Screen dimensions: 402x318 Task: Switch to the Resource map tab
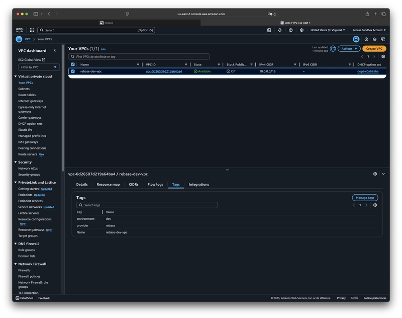[108, 184]
